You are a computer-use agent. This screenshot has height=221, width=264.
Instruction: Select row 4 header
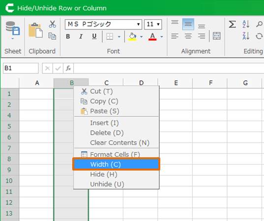(10, 115)
